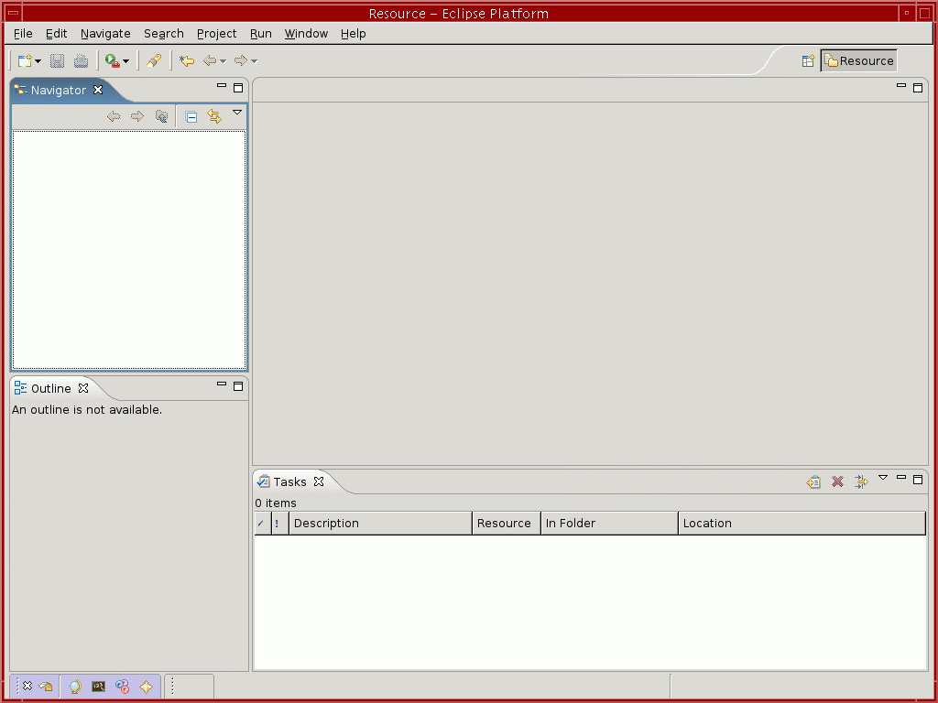Click Collapse All in Navigator toolbar
Viewport: 938px width, 703px height.
(191, 116)
